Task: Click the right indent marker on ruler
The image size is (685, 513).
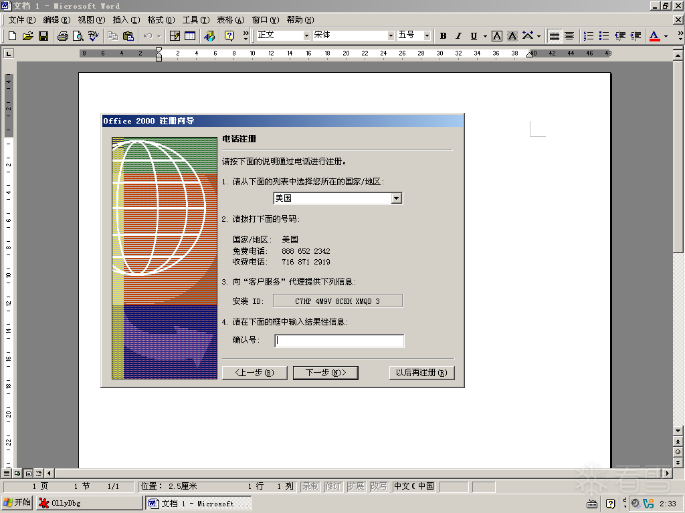Action: (529, 55)
